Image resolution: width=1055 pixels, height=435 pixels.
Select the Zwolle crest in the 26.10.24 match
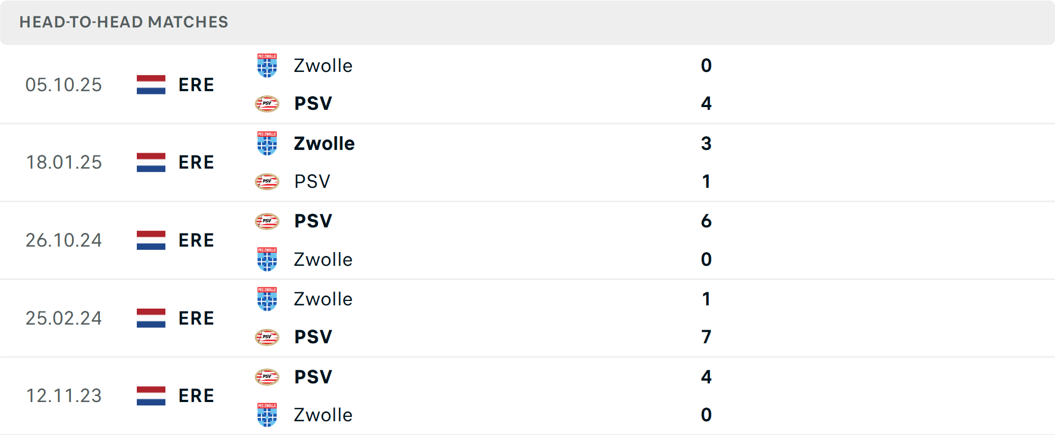tap(267, 259)
